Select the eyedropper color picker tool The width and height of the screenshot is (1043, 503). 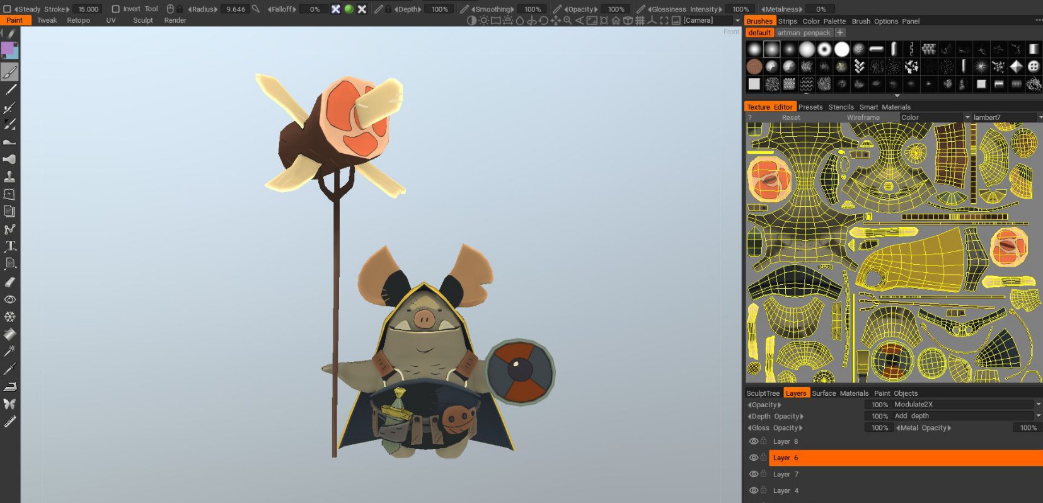[x=10, y=369]
